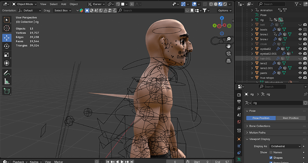Open the Options dropdown

pyautogui.click(x=225, y=11)
